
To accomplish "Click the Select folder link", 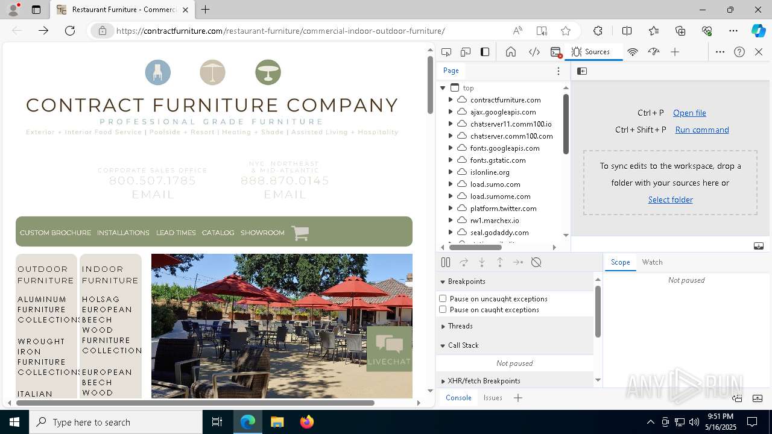I will coord(670,200).
